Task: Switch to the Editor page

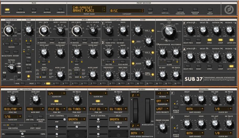Action: click(7, 10)
